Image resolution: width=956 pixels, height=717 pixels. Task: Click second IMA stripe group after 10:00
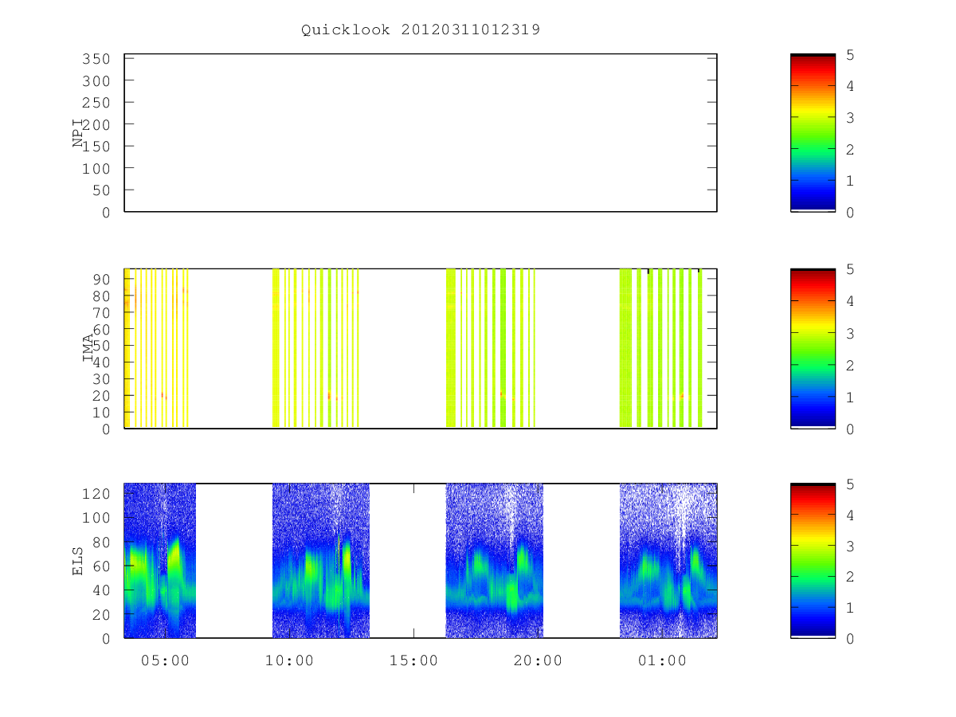point(316,348)
